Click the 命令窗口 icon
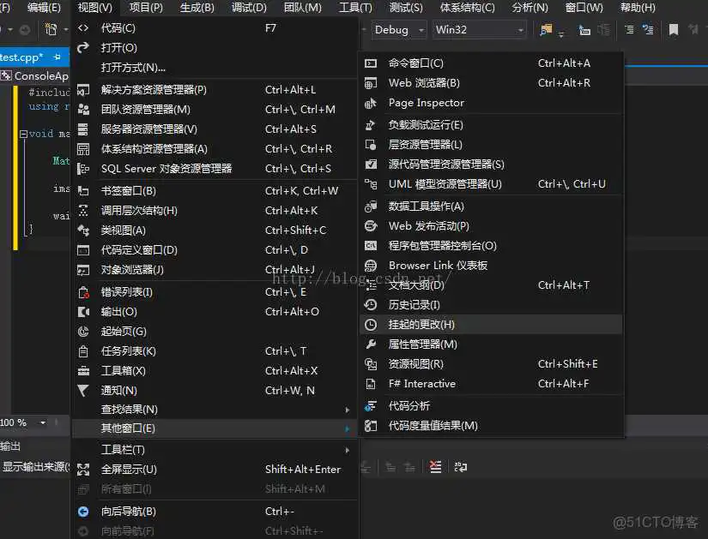The image size is (708, 539). click(x=371, y=63)
